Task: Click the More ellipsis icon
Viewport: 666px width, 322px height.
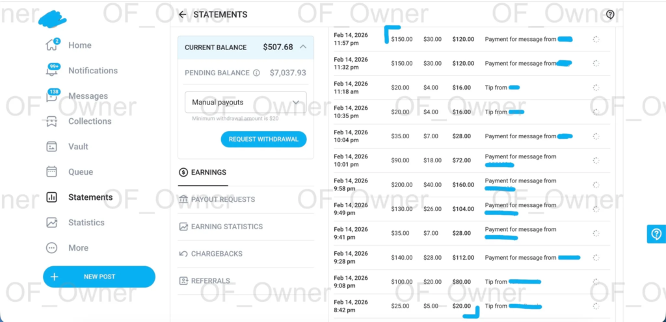Action: 52,248
